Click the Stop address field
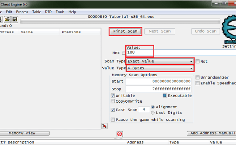The height and width of the screenshot is (145, 236). [x=158, y=89]
